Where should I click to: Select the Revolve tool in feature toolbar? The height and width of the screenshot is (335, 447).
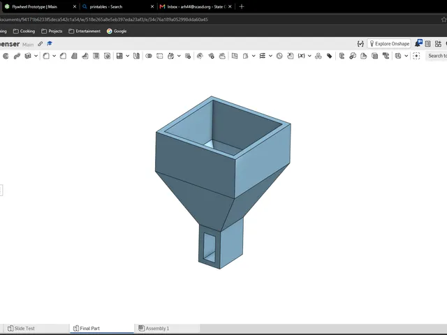(6, 56)
